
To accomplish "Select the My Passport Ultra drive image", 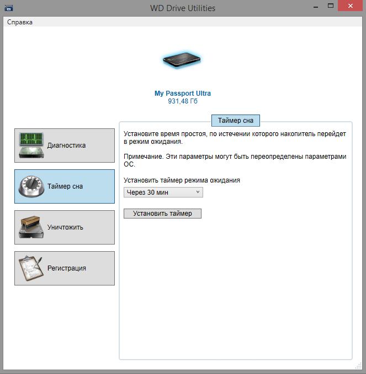I will click(182, 60).
